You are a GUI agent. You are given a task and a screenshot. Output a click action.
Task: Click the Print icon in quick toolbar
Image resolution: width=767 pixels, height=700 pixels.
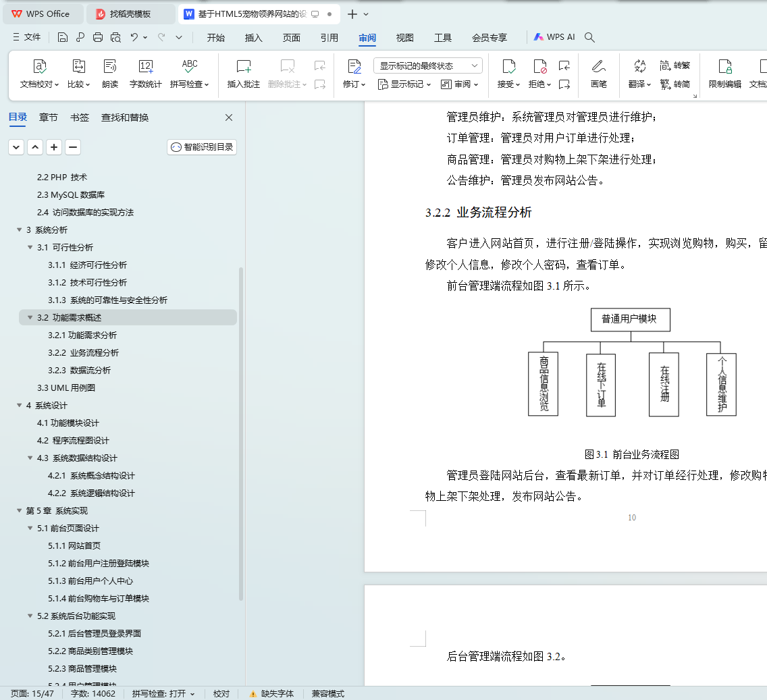tap(98, 37)
